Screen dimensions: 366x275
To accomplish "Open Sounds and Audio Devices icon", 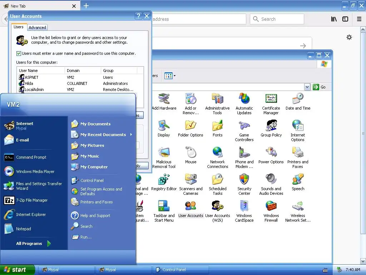I will point(271,184).
